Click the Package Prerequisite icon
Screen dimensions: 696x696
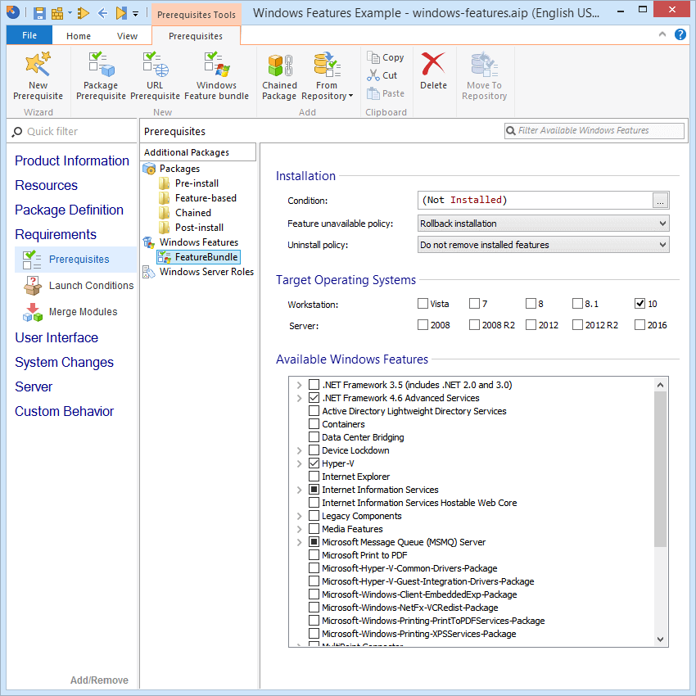coord(100,74)
